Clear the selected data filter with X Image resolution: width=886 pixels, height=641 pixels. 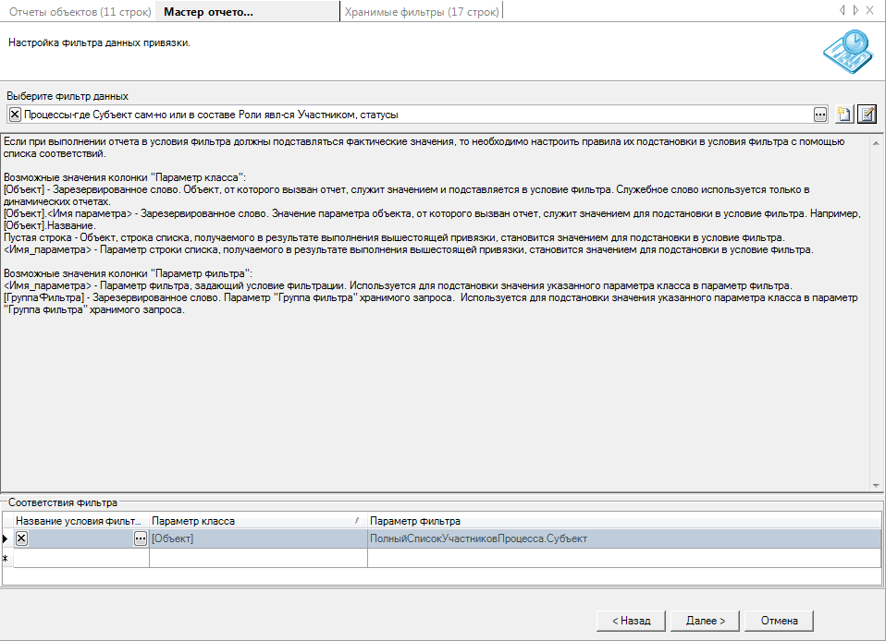(x=15, y=115)
